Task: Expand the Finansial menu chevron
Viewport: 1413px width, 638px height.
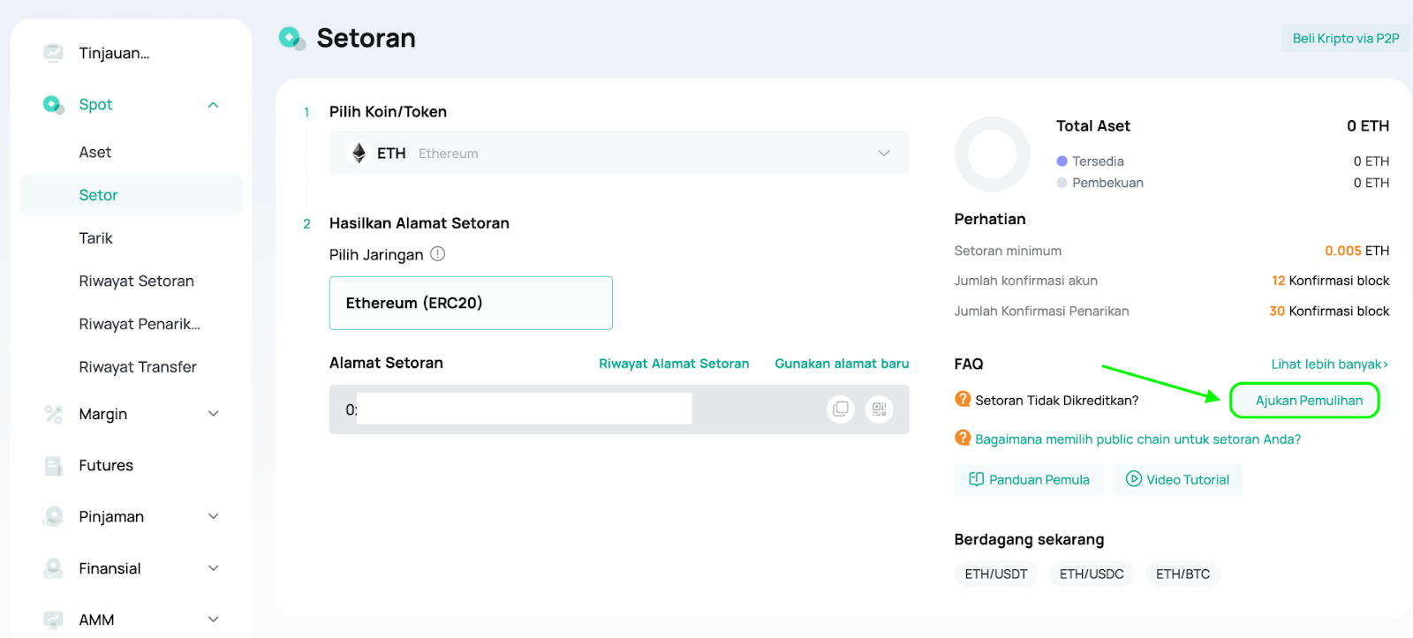Action: [213, 568]
